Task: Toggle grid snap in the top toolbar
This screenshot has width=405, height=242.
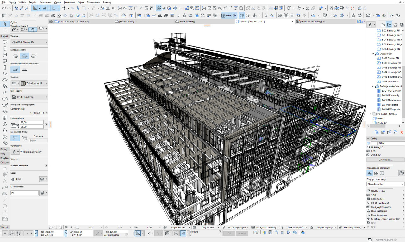Action: tap(64, 8)
